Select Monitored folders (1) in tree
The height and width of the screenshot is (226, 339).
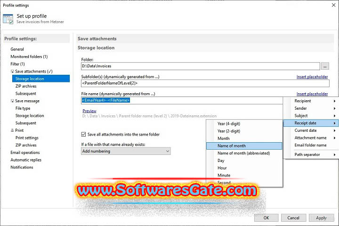tap(29, 56)
